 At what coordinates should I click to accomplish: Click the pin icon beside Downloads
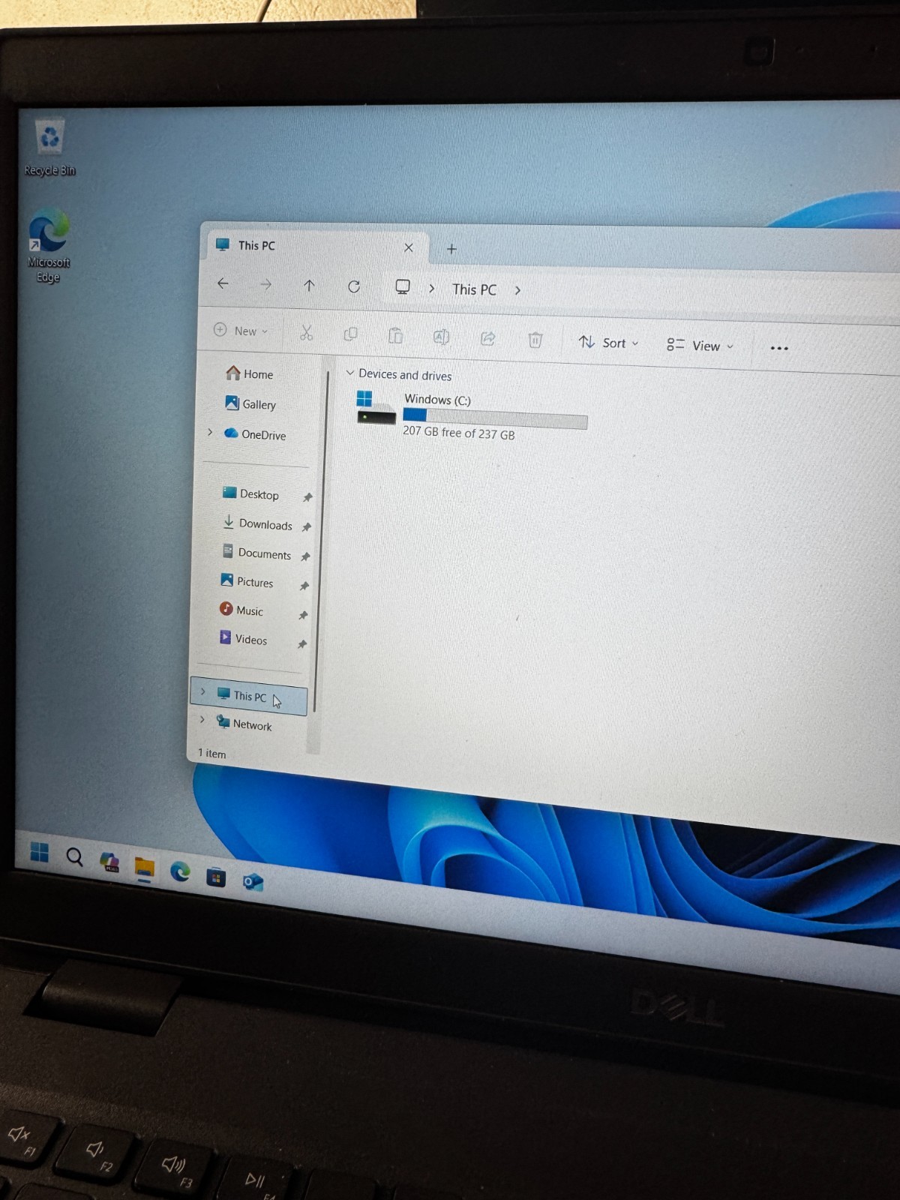(x=306, y=526)
